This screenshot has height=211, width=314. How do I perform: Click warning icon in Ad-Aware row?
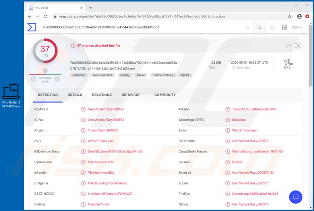point(83,109)
